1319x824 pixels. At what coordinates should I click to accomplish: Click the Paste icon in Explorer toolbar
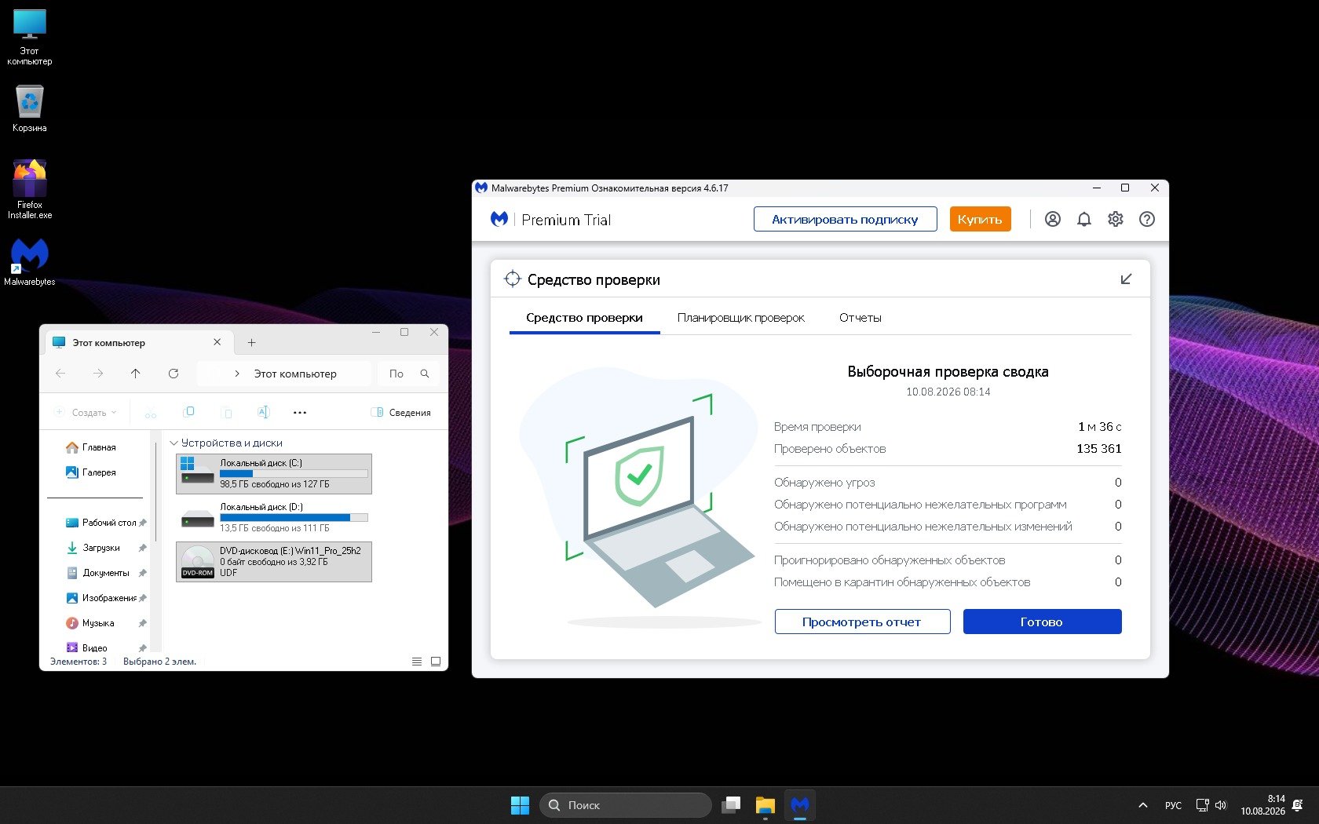click(x=226, y=413)
